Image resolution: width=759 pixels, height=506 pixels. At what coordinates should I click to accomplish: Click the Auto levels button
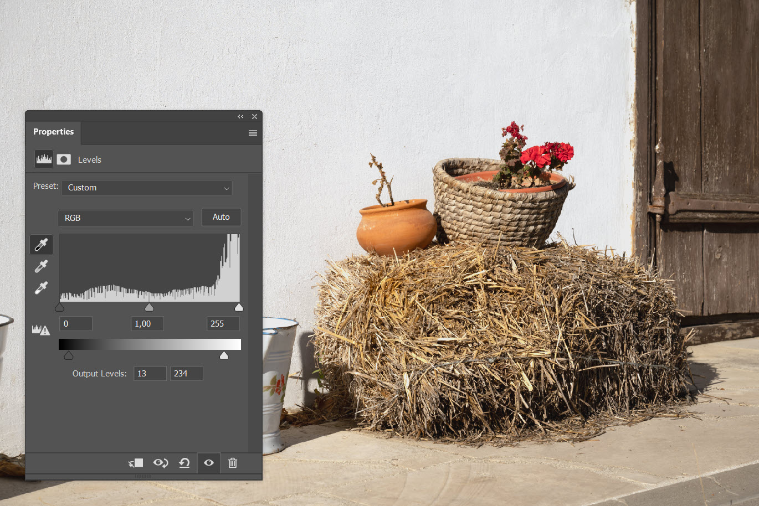221,217
